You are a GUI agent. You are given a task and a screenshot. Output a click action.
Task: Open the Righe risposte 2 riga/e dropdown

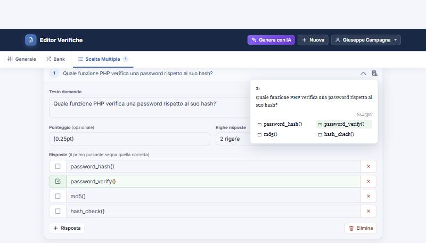[x=233, y=139]
